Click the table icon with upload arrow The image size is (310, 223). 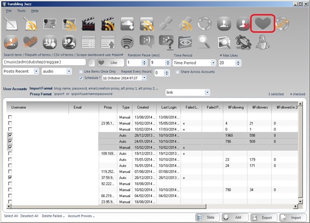[x=108, y=42]
